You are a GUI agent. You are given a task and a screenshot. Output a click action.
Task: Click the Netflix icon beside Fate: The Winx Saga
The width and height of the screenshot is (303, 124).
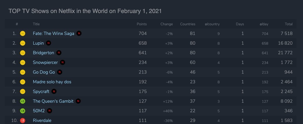[79, 33]
